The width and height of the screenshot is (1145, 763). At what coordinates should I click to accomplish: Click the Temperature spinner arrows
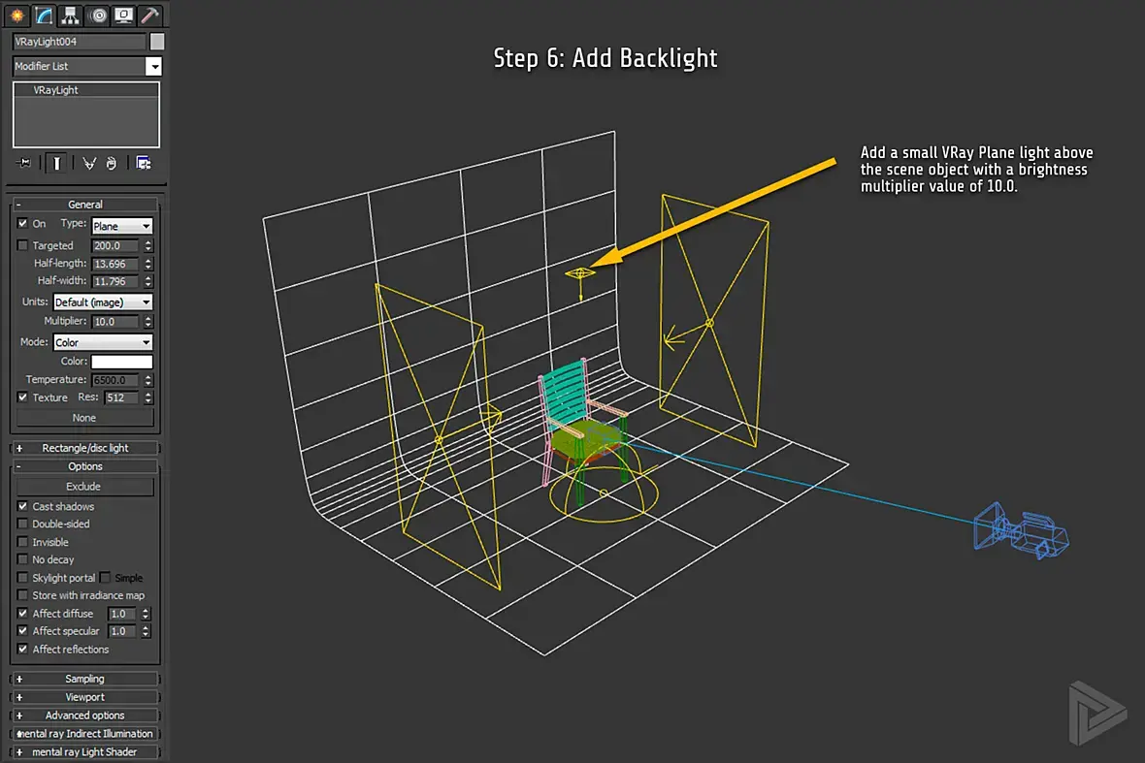click(x=147, y=380)
